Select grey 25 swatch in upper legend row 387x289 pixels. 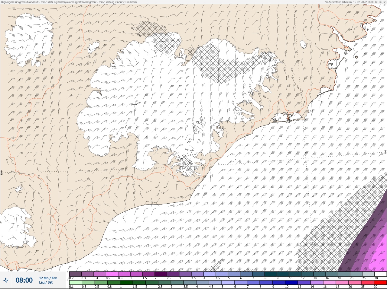tap(368, 274)
